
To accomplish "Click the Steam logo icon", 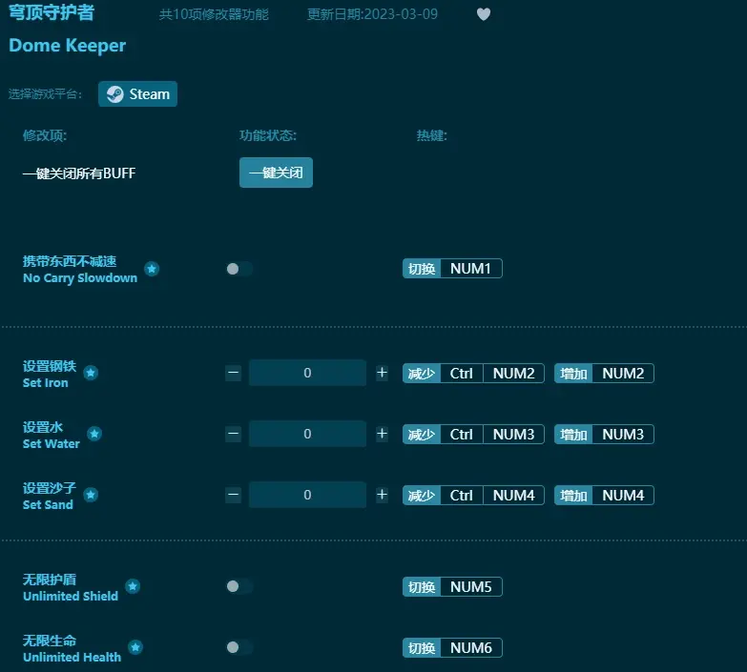I will [x=114, y=94].
